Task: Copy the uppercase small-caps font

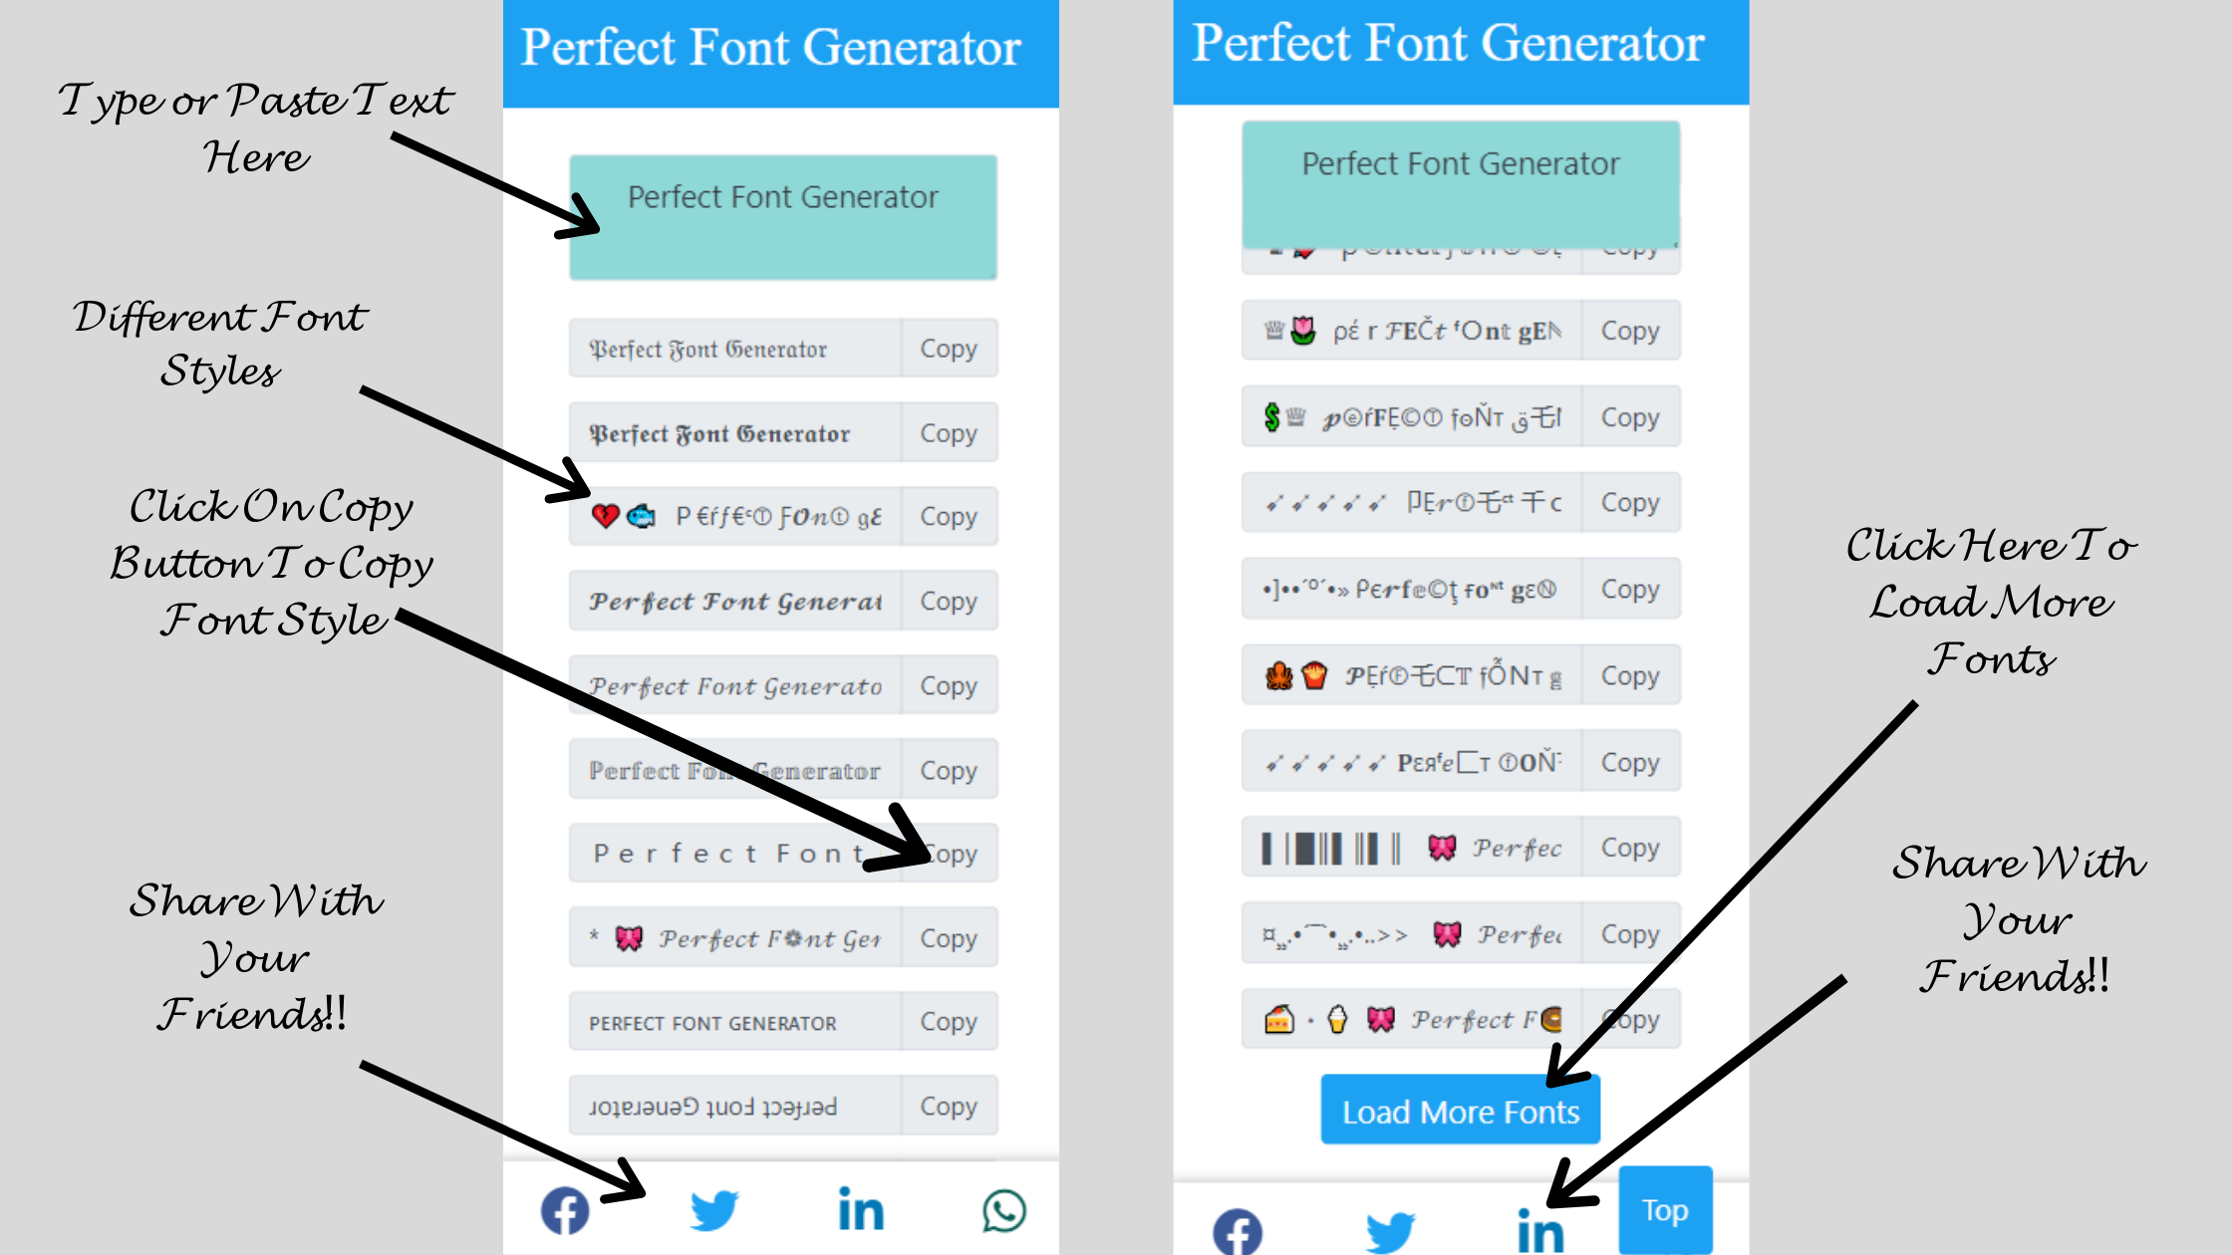Action: click(949, 1022)
